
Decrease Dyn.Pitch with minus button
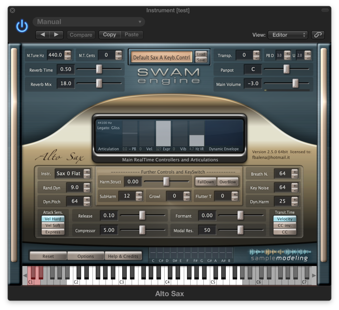(87, 204)
